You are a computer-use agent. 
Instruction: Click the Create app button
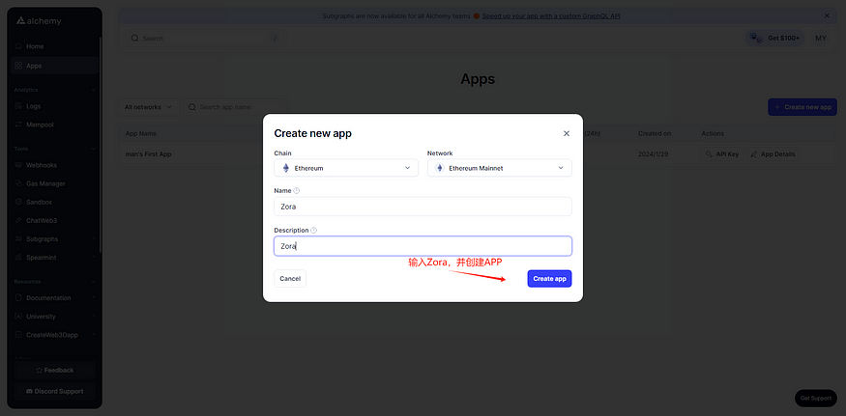(549, 279)
